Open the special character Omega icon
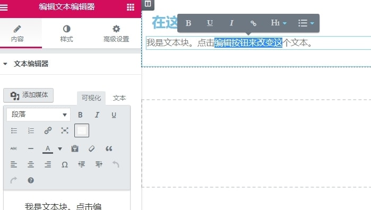 pos(65,164)
